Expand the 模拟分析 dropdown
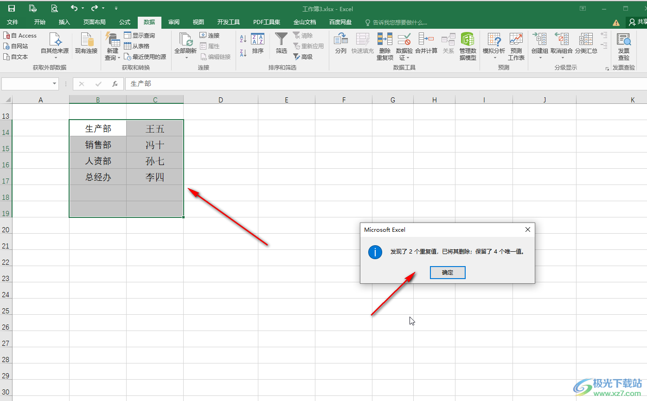 tap(494, 58)
